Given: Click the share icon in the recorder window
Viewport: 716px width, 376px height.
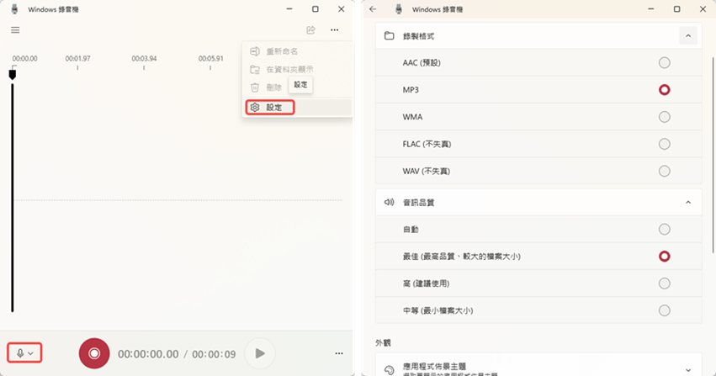Looking at the screenshot, I should [311, 30].
